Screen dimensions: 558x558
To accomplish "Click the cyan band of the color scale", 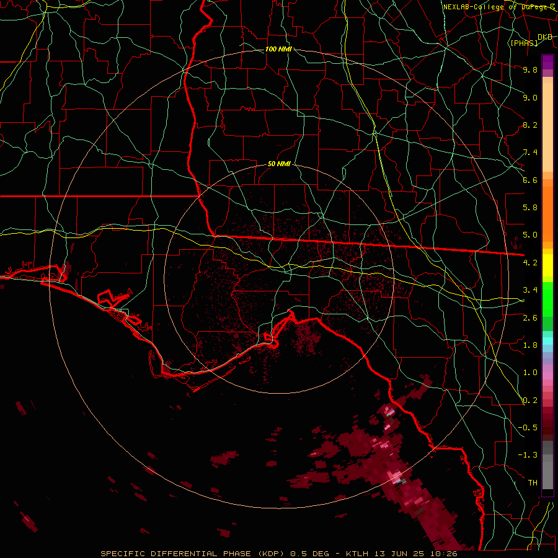I will [x=547, y=341].
